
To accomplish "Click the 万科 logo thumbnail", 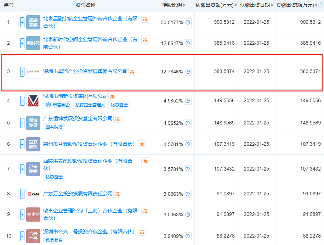I will point(33,194).
